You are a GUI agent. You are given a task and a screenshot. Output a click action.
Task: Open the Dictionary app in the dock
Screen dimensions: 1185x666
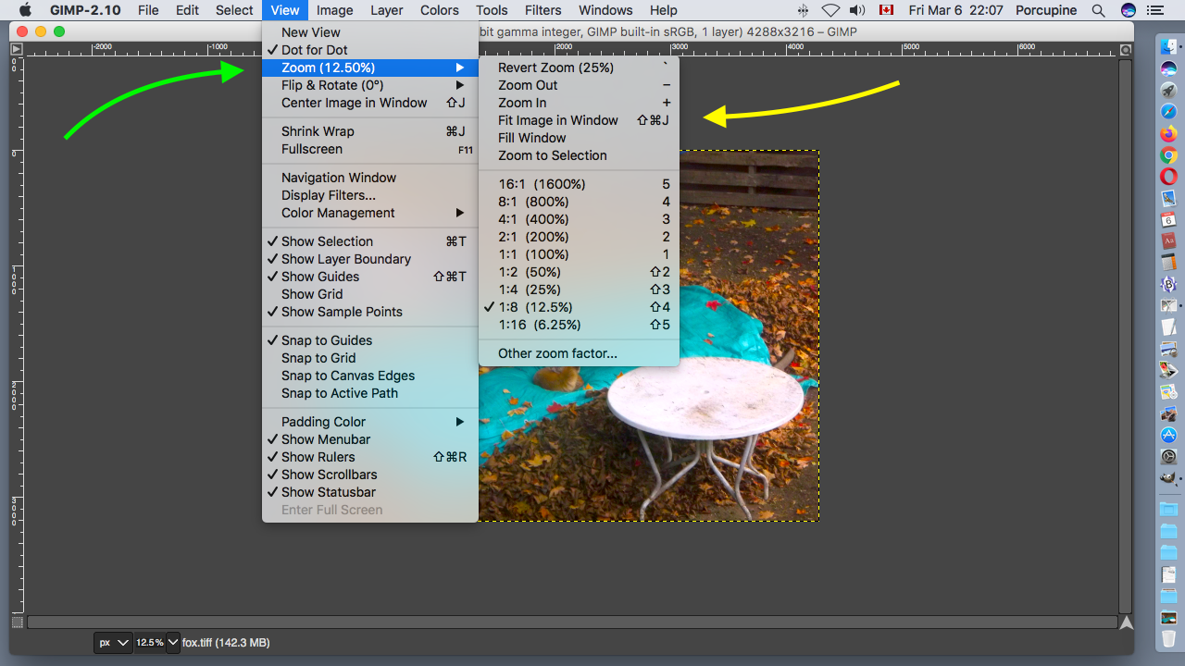click(x=1168, y=241)
